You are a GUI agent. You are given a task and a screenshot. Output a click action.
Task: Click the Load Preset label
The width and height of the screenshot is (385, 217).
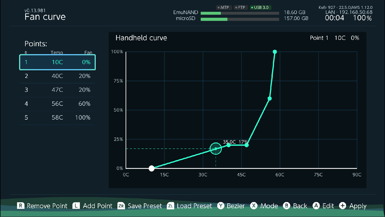pyautogui.click(x=194, y=206)
